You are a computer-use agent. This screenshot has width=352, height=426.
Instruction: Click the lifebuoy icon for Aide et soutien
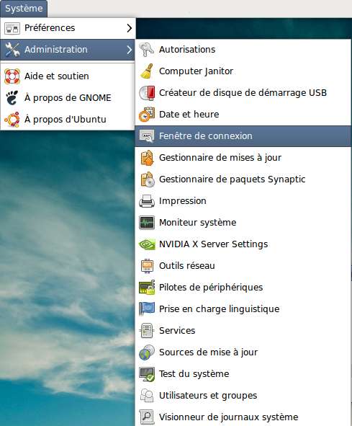point(12,76)
